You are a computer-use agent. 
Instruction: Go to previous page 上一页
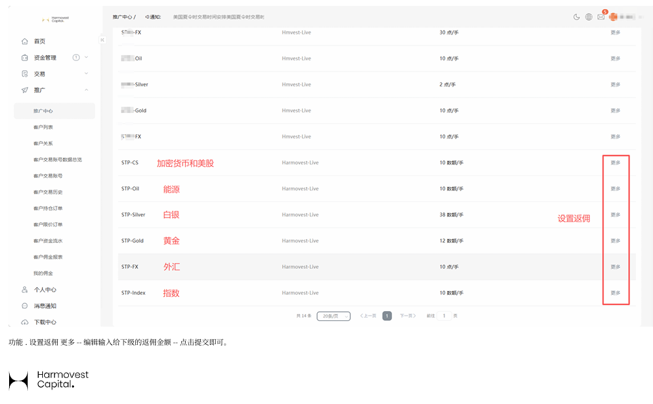[368, 316]
